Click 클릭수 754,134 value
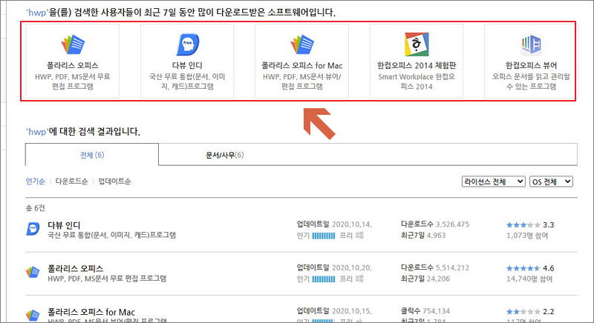The width and height of the screenshot is (594, 323). (x=436, y=311)
